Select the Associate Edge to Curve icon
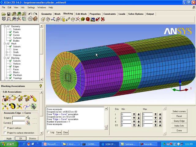 [12, 98]
